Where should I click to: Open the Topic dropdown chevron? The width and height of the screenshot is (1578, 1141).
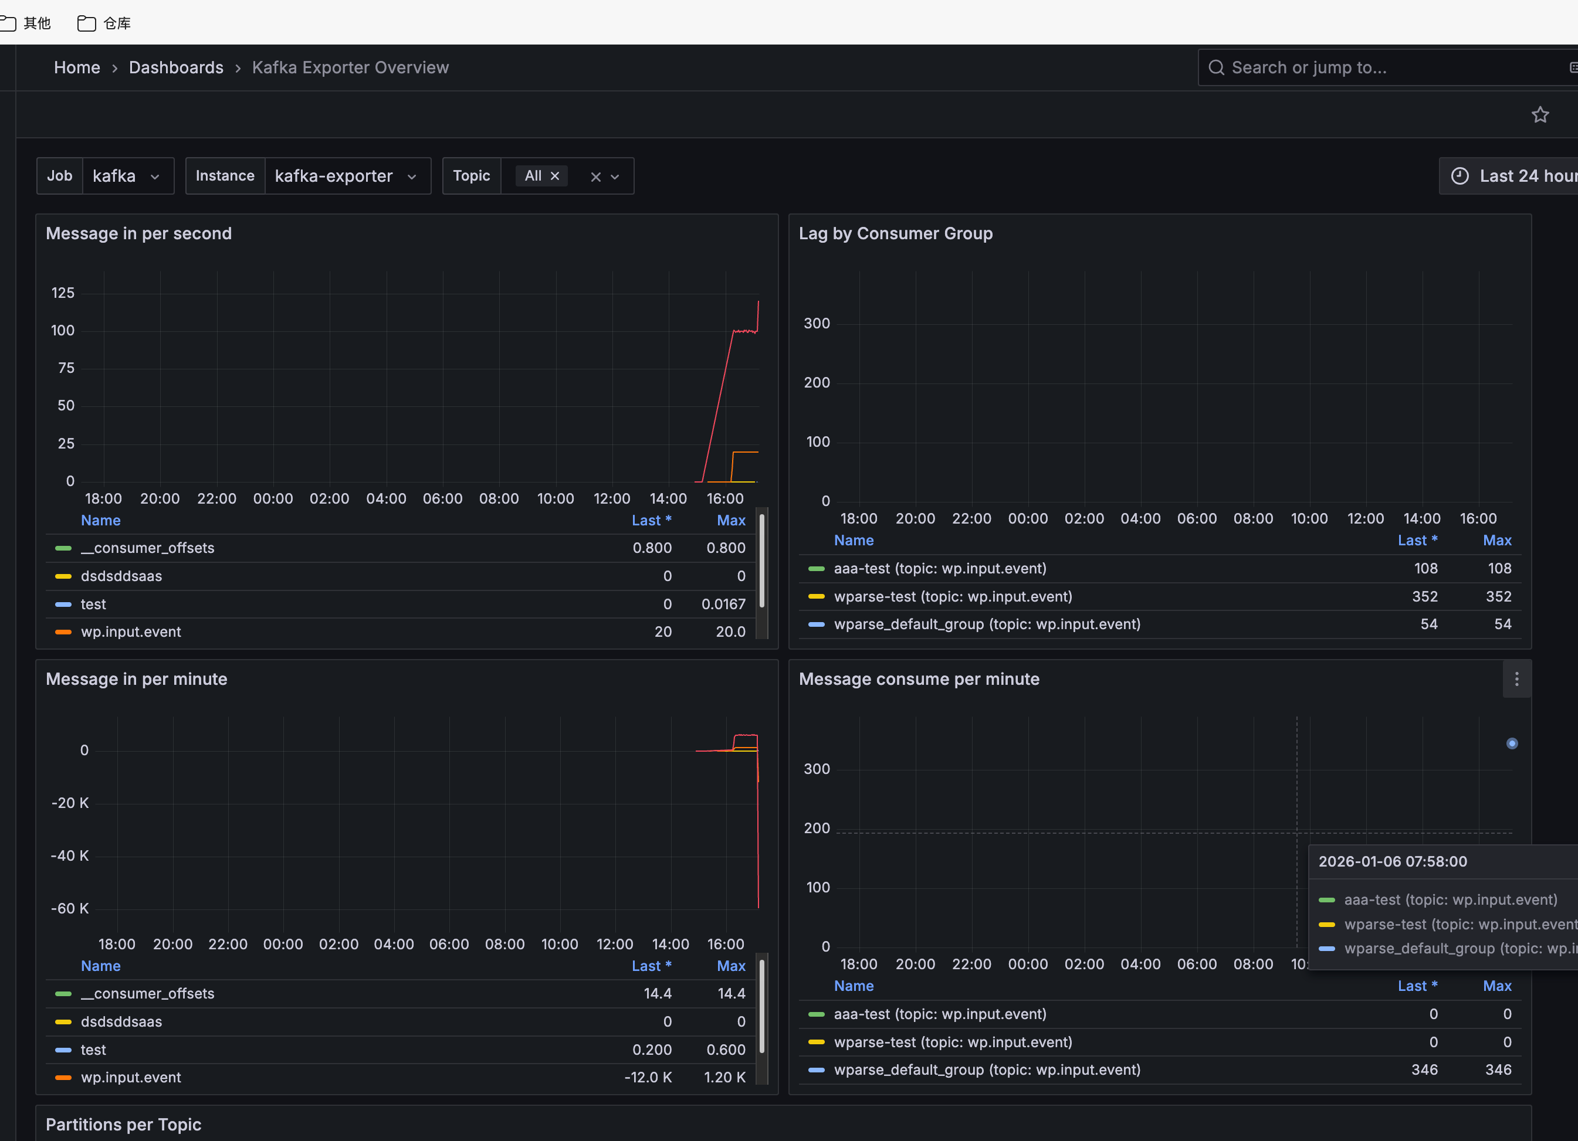click(x=615, y=176)
